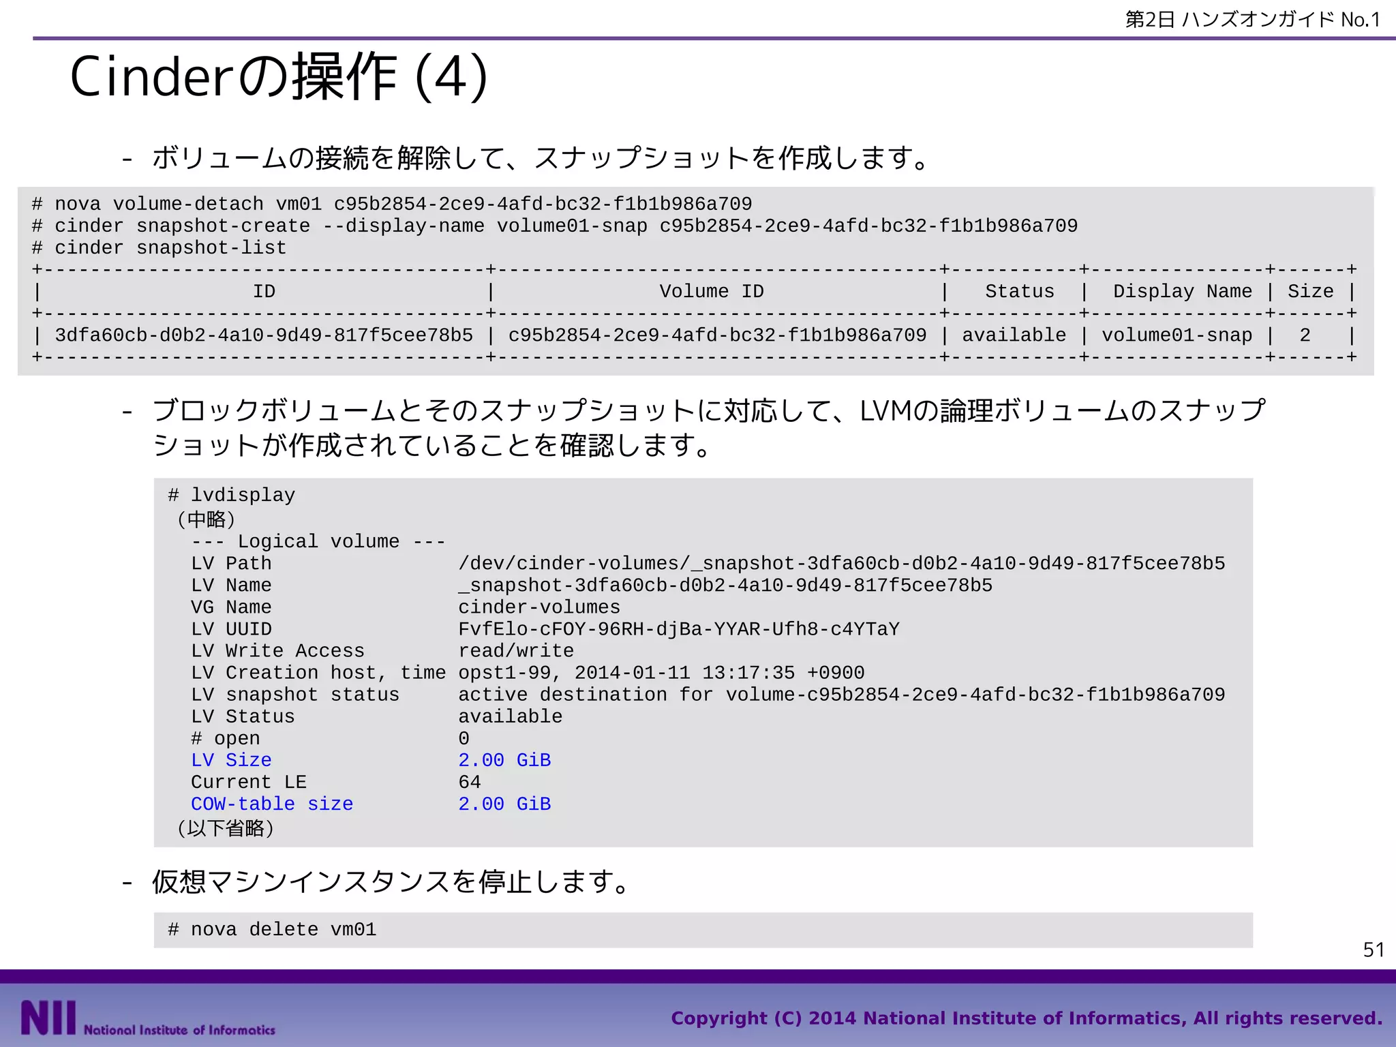
Task: Click the "(中略)" omission note
Action: (206, 519)
